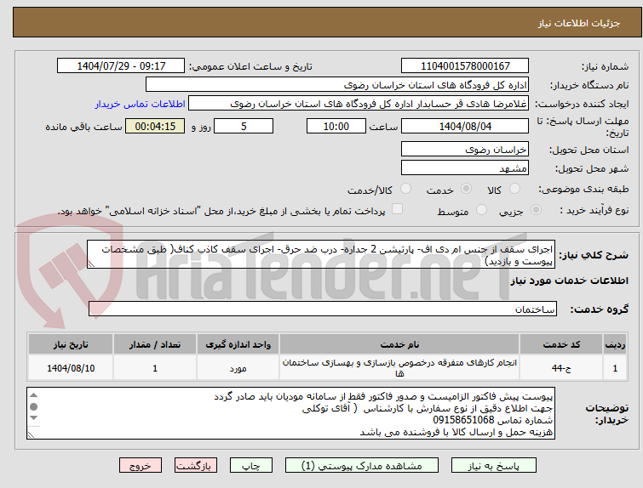Screen dimensions: 643x488
Task: Click need date cell 1404/08/10
Action: [x=71, y=368]
